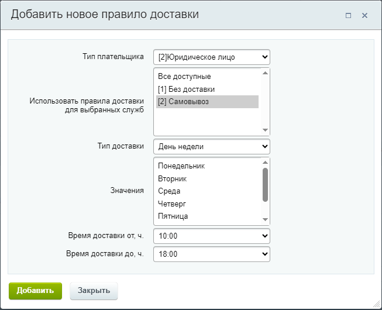Click the Закрыть button
This screenshot has width=382, height=310.
(x=94, y=291)
